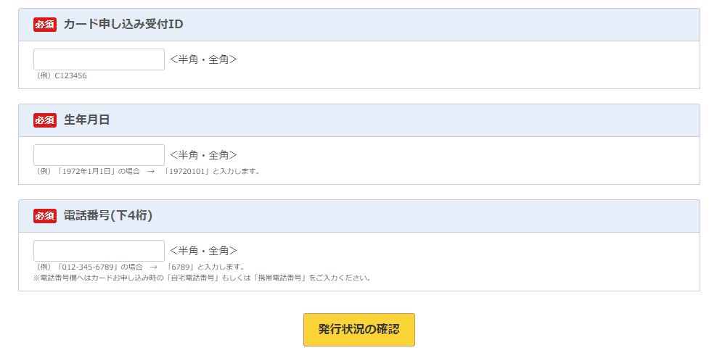Click the 必須 badge beside 電話番号(下4桁)
This screenshot has width=717, height=353.
45,216
